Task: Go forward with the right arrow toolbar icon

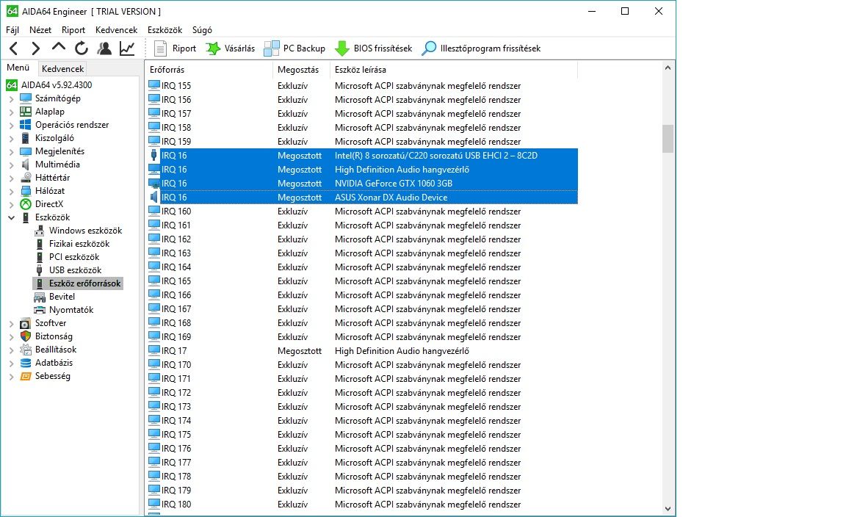Action: [x=35, y=48]
